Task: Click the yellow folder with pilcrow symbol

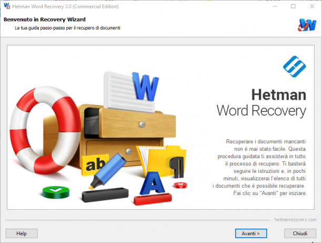Action: (164, 161)
